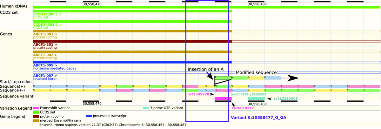Click the rs112210408 variant label
The image size is (381, 129).
coord(285,99)
